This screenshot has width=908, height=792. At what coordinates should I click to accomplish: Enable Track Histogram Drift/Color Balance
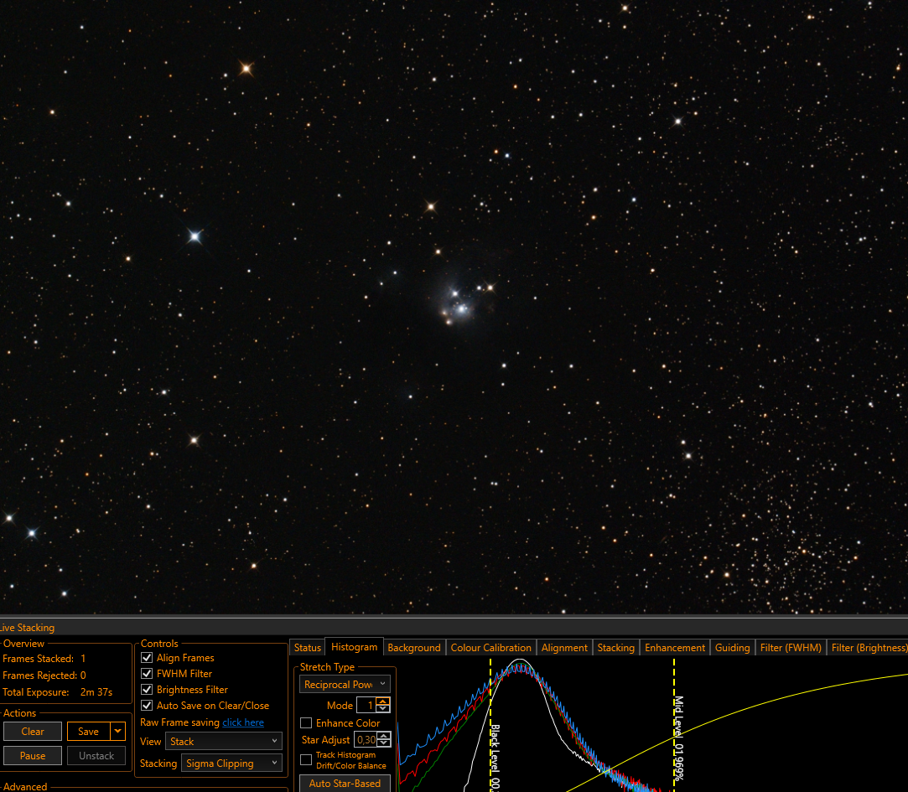tap(306, 759)
